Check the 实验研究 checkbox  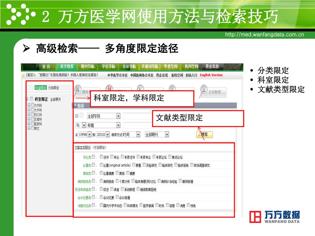144,165
